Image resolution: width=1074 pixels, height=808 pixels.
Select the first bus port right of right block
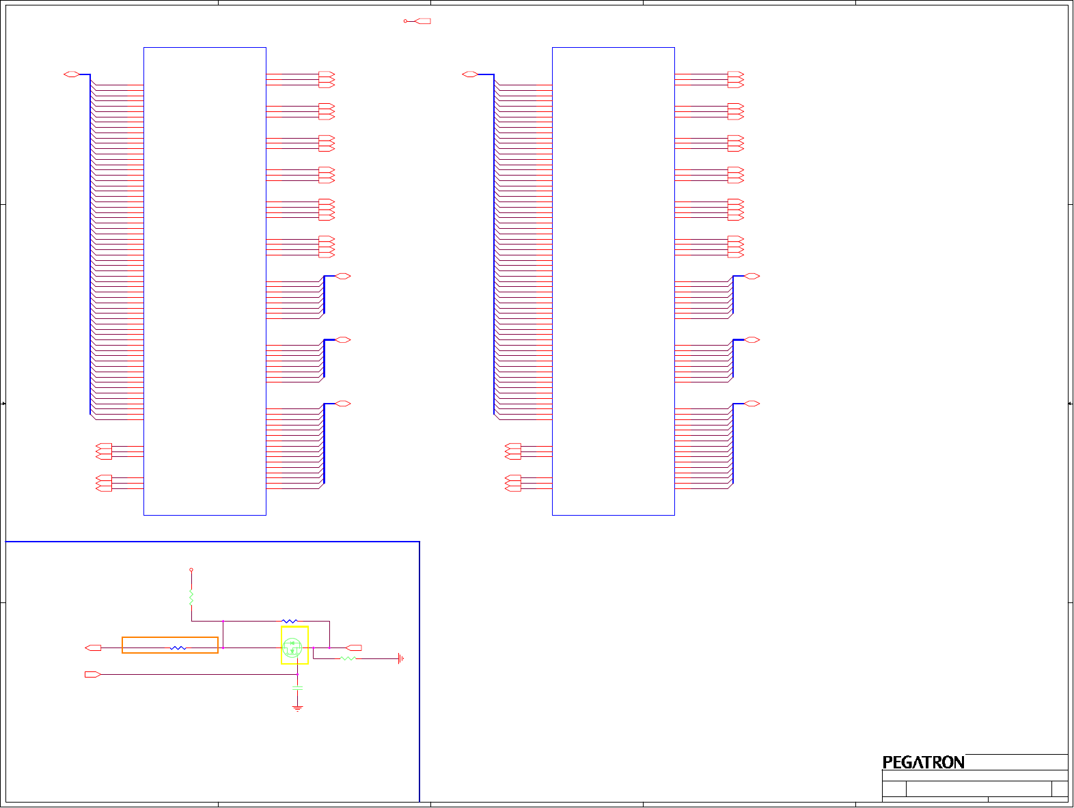click(752, 276)
